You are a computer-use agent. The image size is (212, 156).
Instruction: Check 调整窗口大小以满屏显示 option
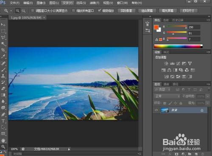pyautogui.click(x=33, y=11)
